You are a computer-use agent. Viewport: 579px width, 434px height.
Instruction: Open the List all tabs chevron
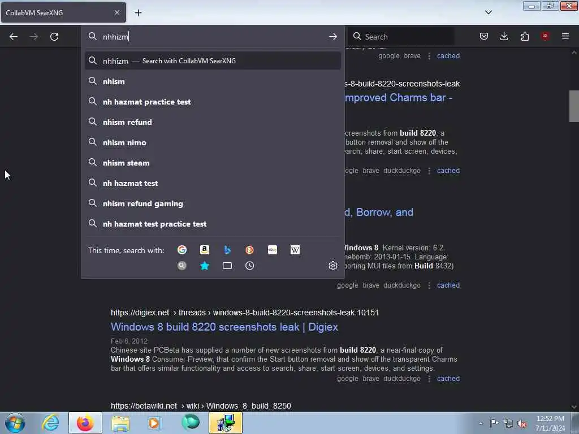tap(489, 12)
